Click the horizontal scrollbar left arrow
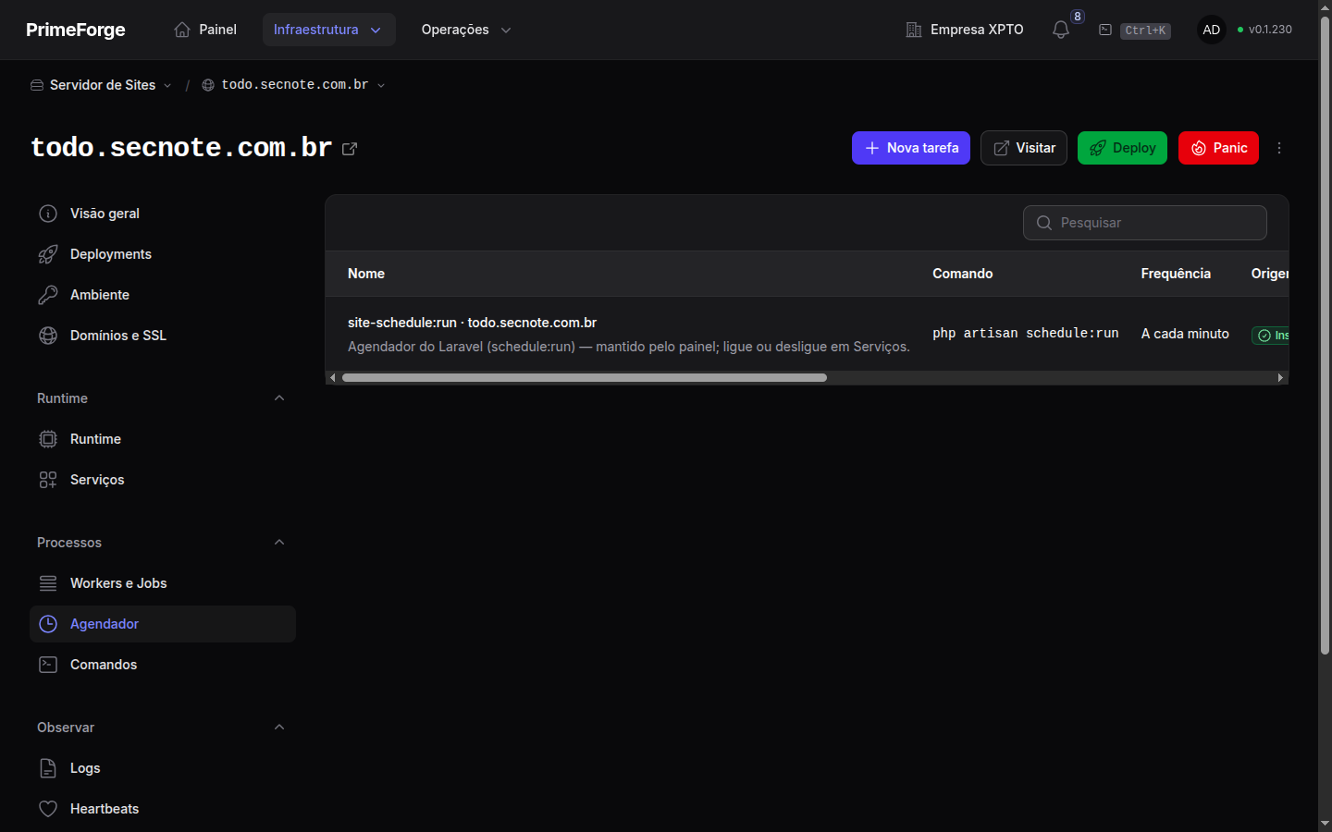Screen dimensions: 1332x832 tap(333, 377)
